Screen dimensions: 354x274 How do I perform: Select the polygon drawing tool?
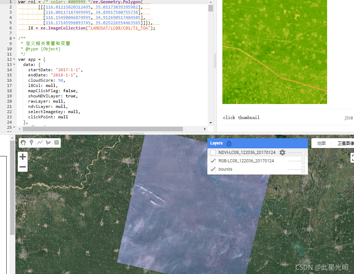tap(48, 142)
